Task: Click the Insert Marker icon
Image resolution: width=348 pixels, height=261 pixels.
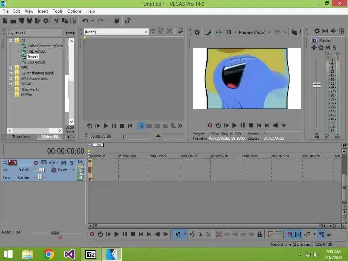Action: (271, 234)
